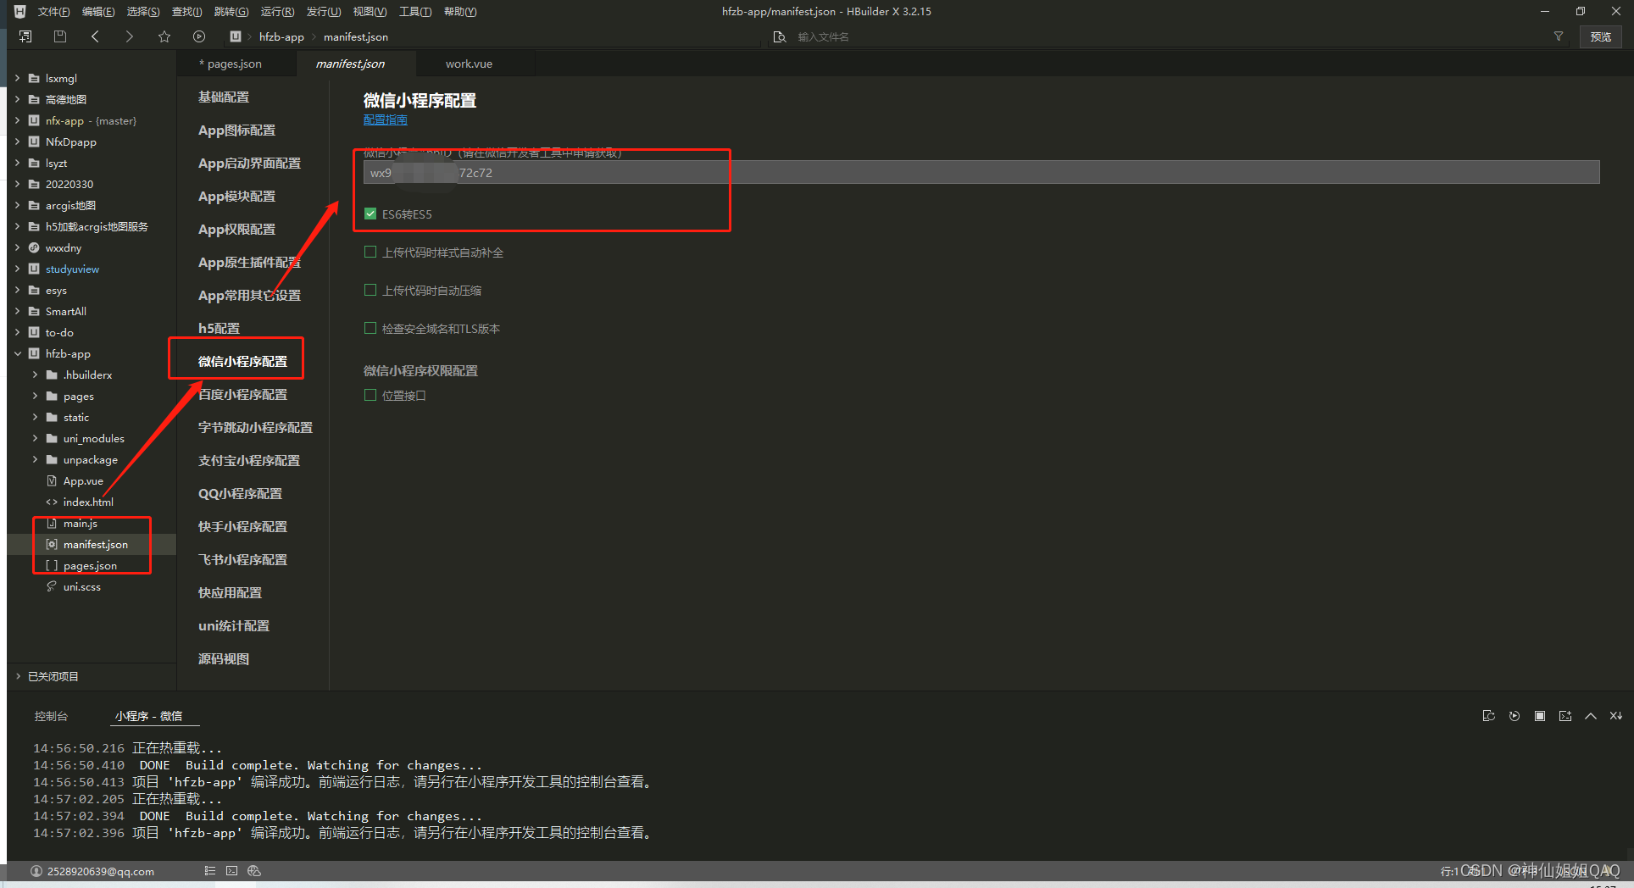Click the file search icon in toolbar

pos(780,36)
